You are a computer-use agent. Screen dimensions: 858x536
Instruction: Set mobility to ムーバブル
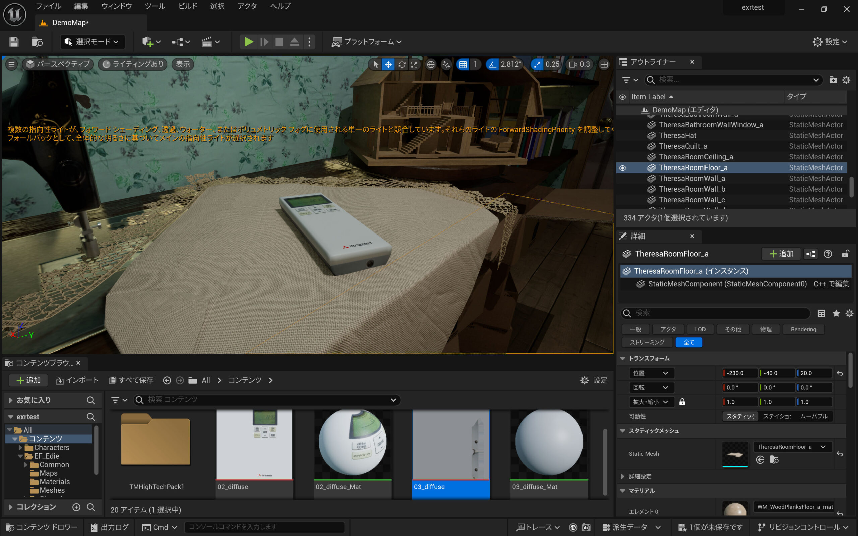click(x=813, y=416)
